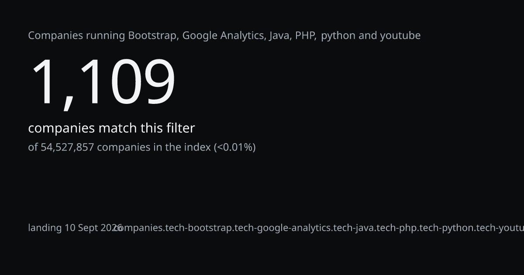Click 'companies match this filter' text
524x275 pixels.
(111, 128)
